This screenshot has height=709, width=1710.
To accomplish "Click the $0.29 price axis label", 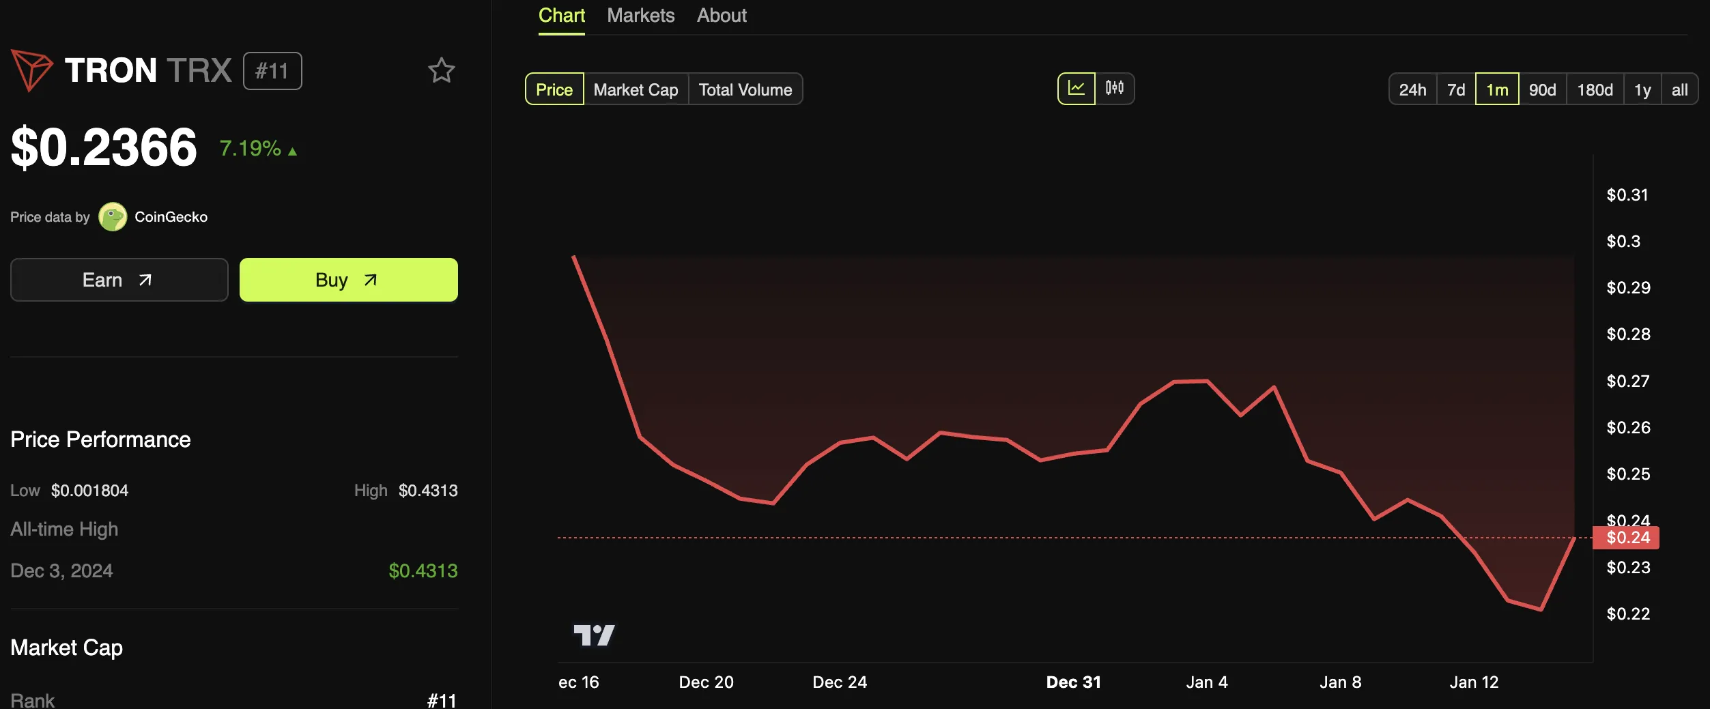I will pos(1628,288).
